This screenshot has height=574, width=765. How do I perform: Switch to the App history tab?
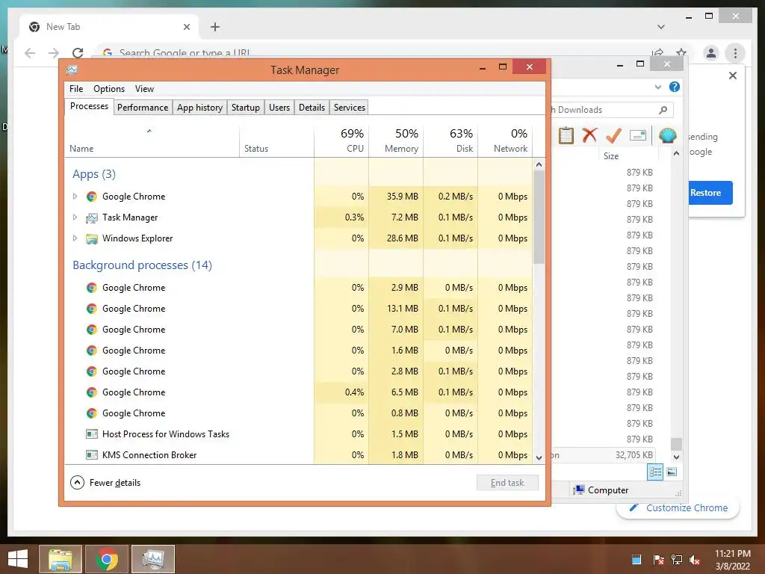pyautogui.click(x=199, y=108)
